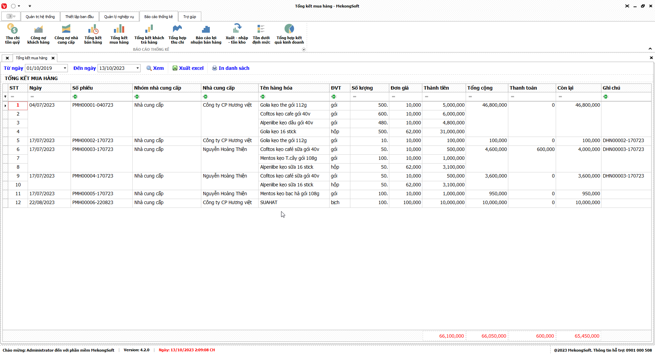Viewport: 655px width, 354px height.
Task: Open Tổng kết bán hàng report
Action: pos(93,34)
